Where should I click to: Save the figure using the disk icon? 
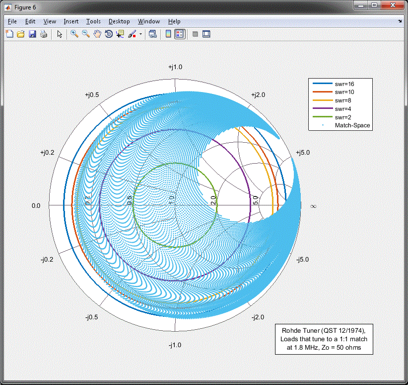(32, 34)
